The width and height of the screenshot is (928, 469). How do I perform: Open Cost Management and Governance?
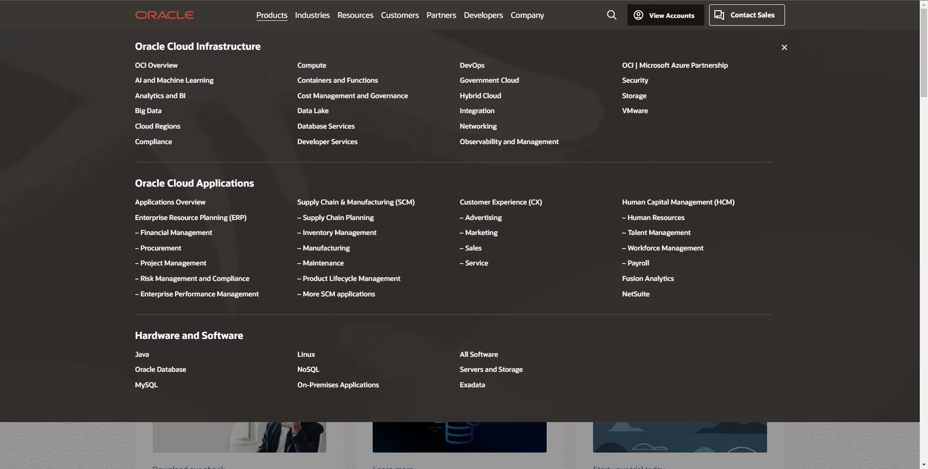click(x=352, y=96)
